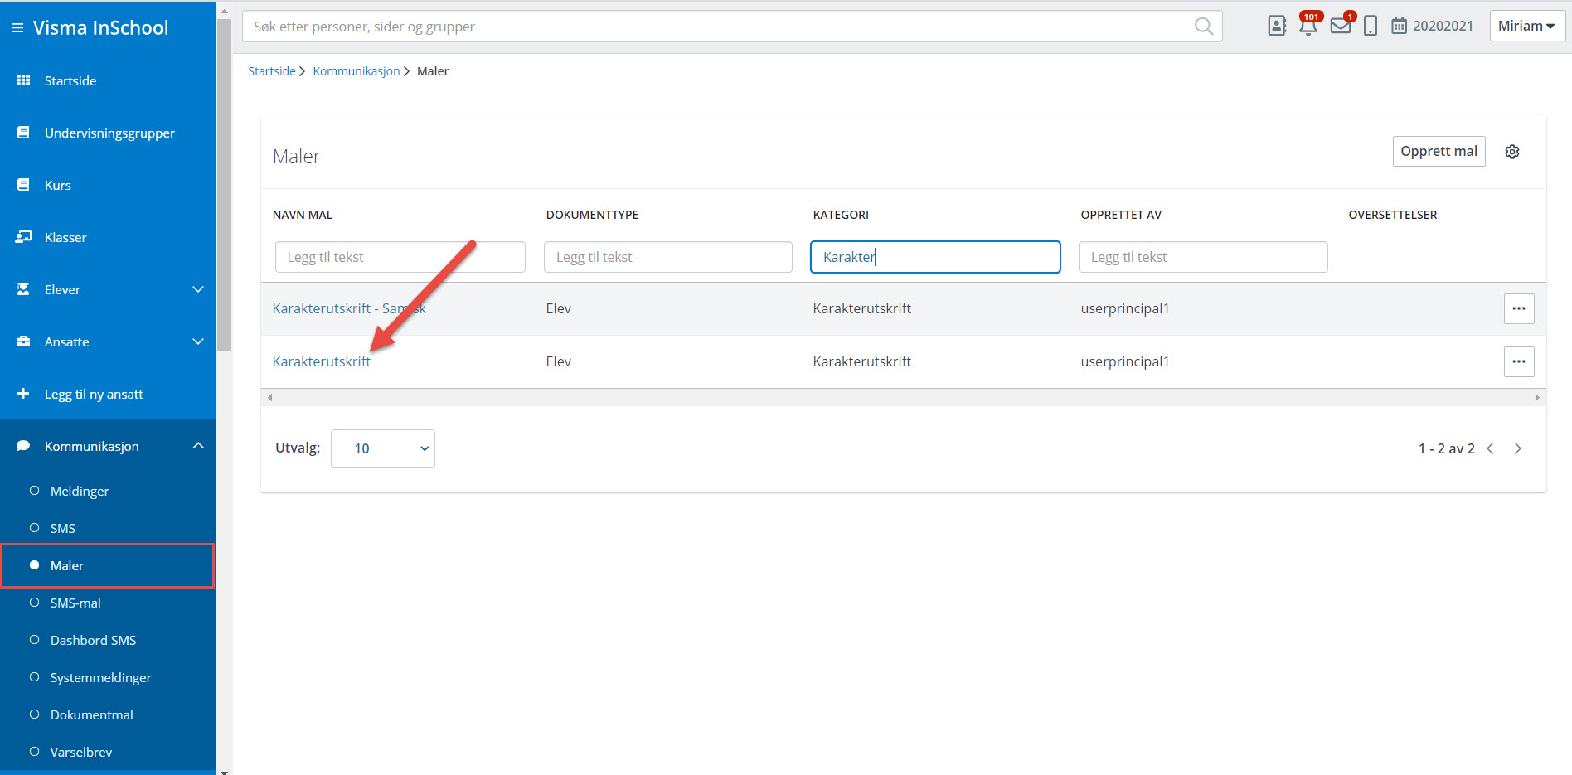Viewport: 1572px width, 775px height.
Task: Open the mail envelope icon
Action: point(1340,27)
